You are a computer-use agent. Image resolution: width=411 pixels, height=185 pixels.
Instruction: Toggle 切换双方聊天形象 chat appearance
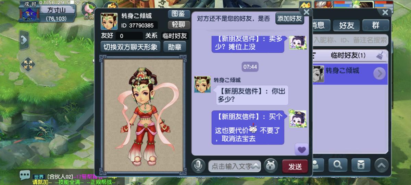coord(130,47)
